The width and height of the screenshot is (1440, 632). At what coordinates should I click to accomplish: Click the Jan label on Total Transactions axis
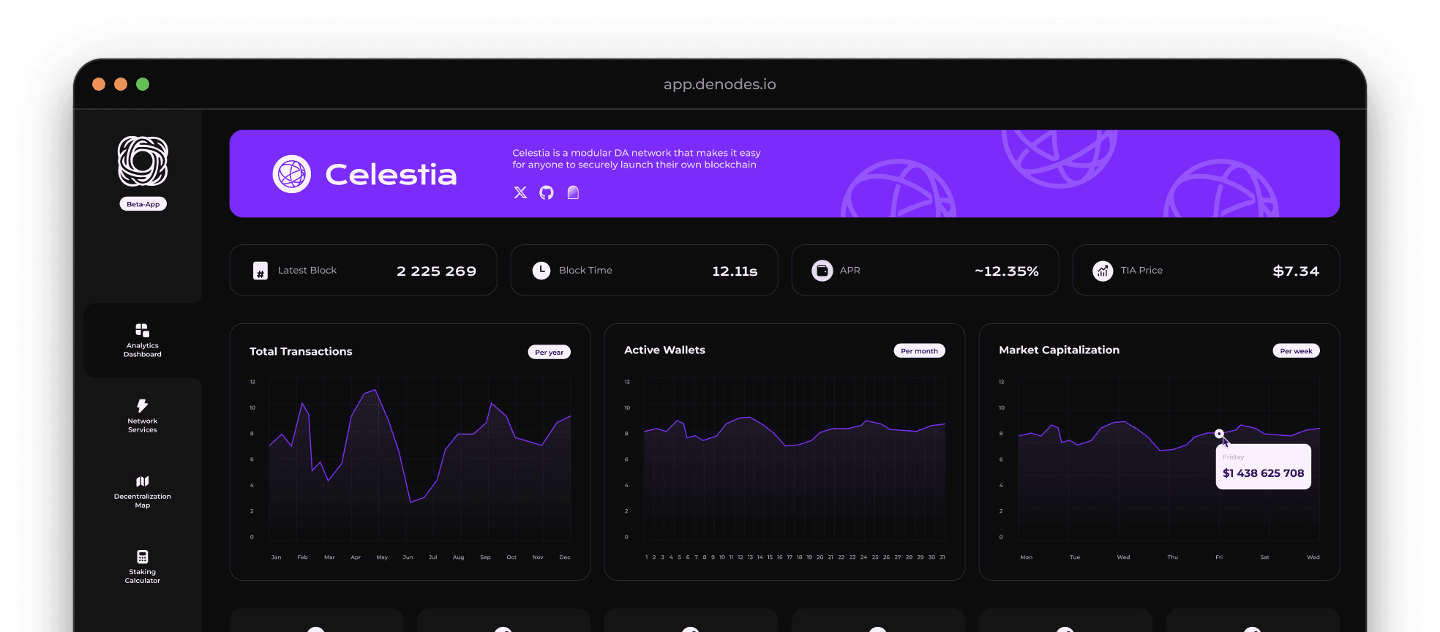coord(276,557)
